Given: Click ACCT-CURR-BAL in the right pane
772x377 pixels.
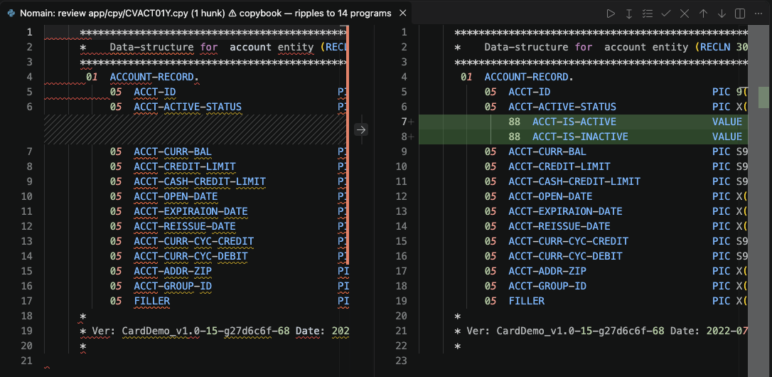Looking at the screenshot, I should 547,152.
